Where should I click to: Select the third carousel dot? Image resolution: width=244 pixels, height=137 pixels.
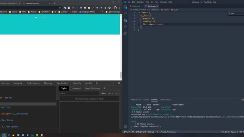click(x=43, y=18)
